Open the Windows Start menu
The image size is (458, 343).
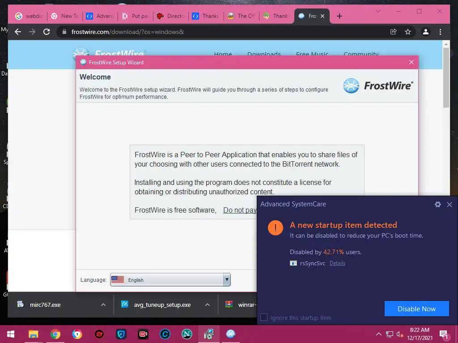(11, 334)
